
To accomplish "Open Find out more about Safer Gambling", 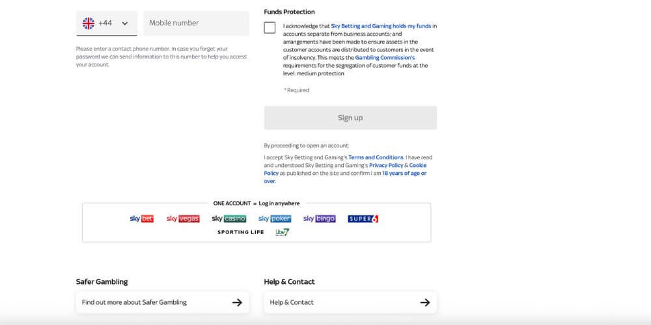I will [x=162, y=302].
